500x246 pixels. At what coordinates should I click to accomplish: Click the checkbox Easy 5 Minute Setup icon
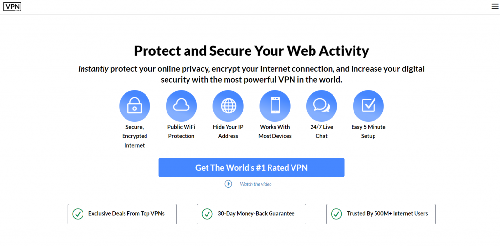click(x=368, y=106)
